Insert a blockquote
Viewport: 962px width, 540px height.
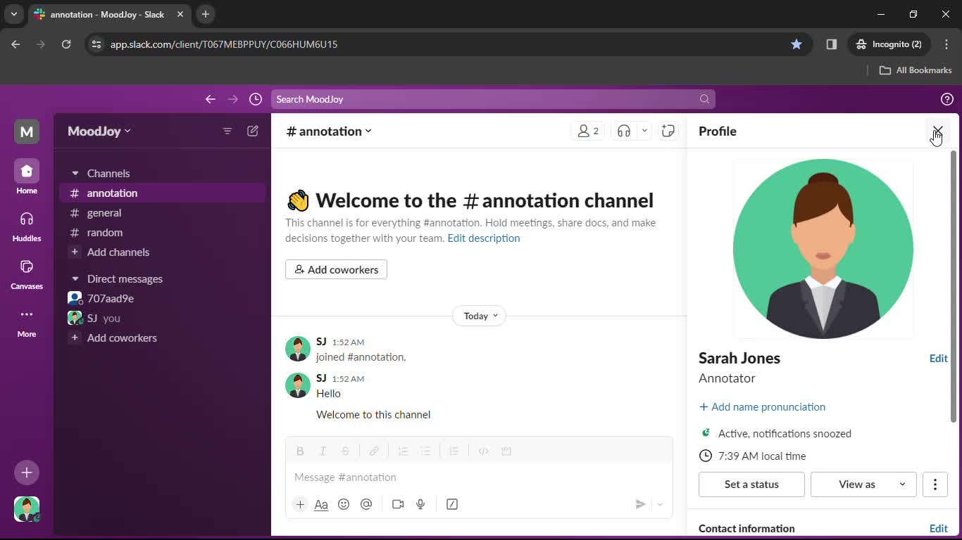(x=454, y=451)
